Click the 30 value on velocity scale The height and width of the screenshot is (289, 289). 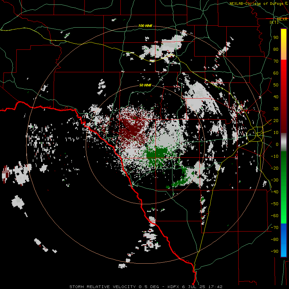(x=276, y=109)
